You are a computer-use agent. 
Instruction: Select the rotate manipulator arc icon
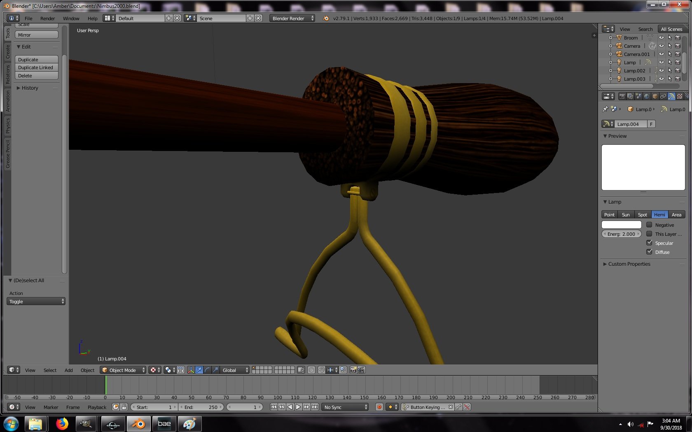[x=208, y=370]
